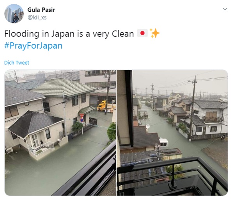Click the Dịch Tweet translate link
This screenshot has height=202, width=234.
tap(17, 63)
